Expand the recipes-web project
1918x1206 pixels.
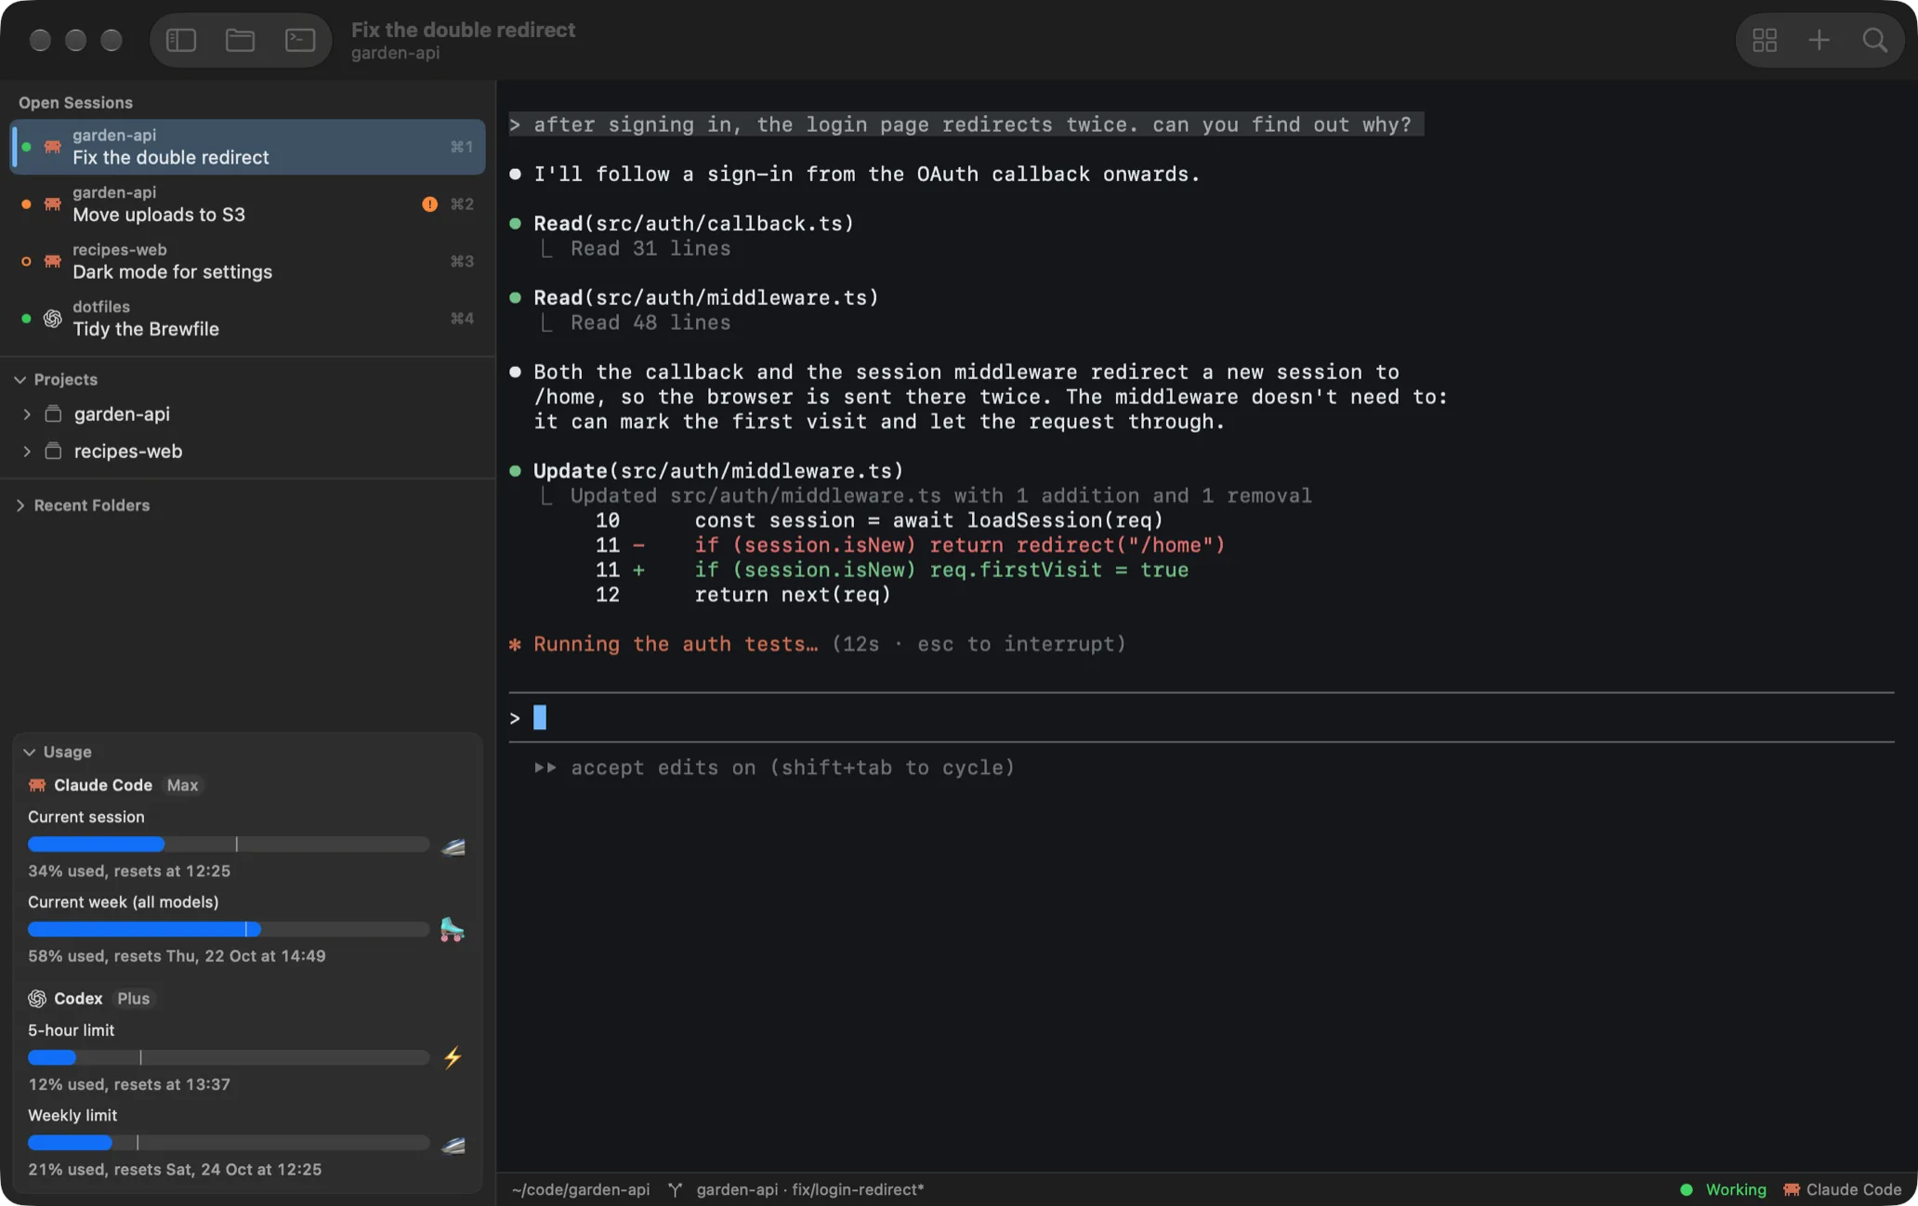coord(27,452)
